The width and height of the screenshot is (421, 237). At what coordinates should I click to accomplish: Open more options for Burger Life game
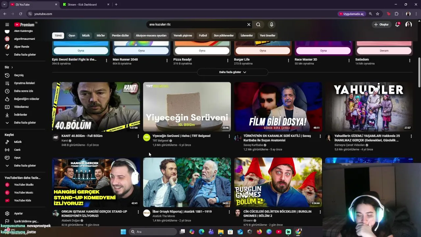[288, 60]
